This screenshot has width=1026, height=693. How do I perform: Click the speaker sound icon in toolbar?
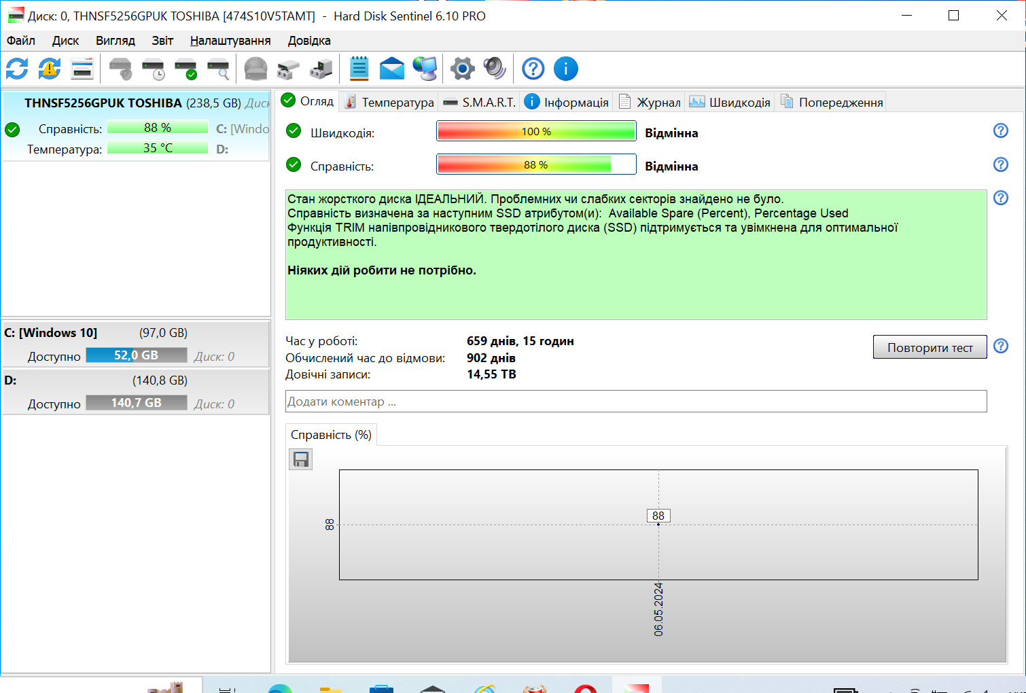pos(495,69)
